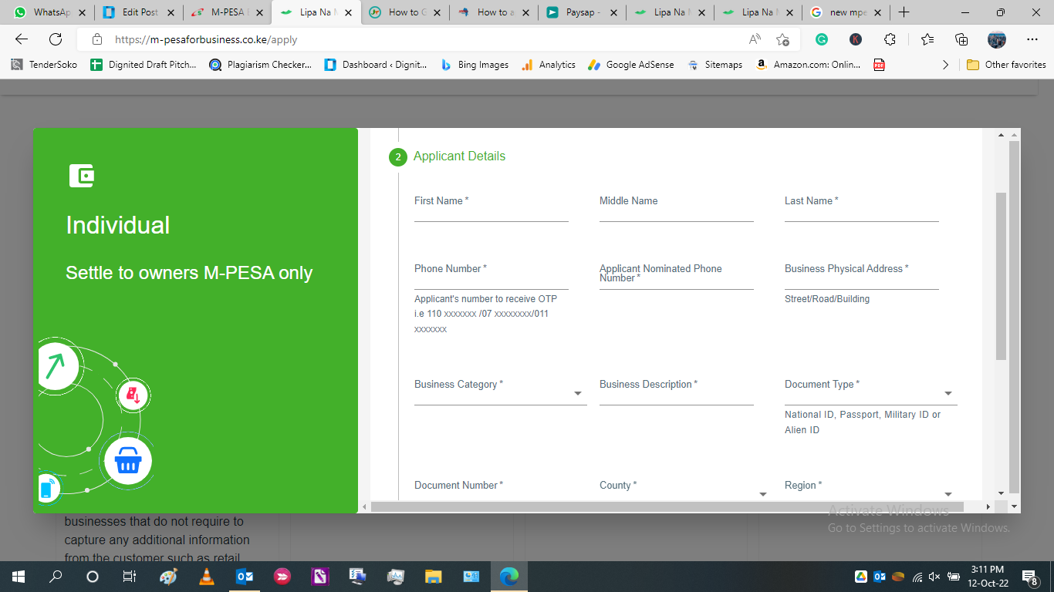
Task: Click the Google Drive tray icon
Action: 861,577
